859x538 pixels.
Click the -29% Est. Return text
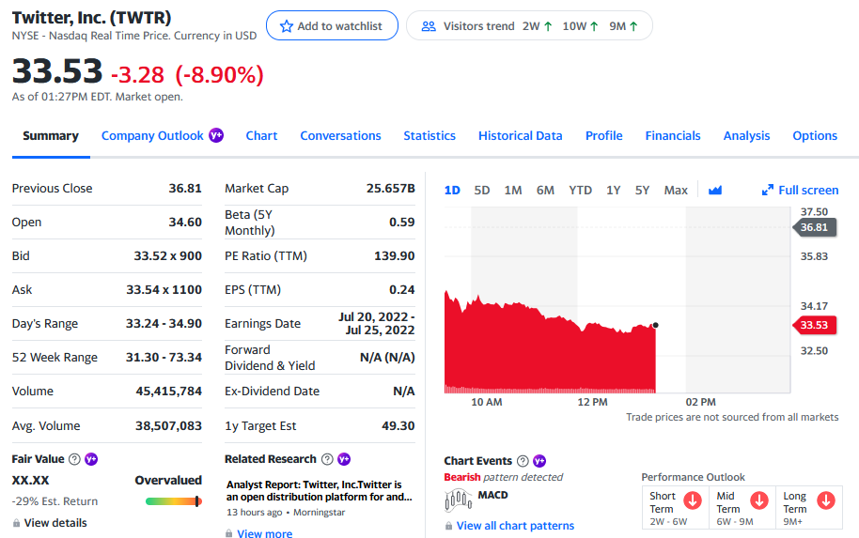click(x=55, y=501)
